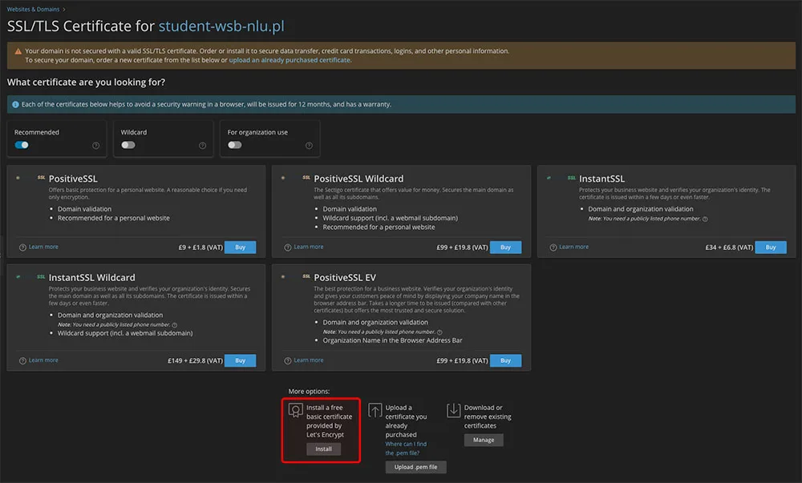Click the upload an already purchased certificate link

(290, 60)
